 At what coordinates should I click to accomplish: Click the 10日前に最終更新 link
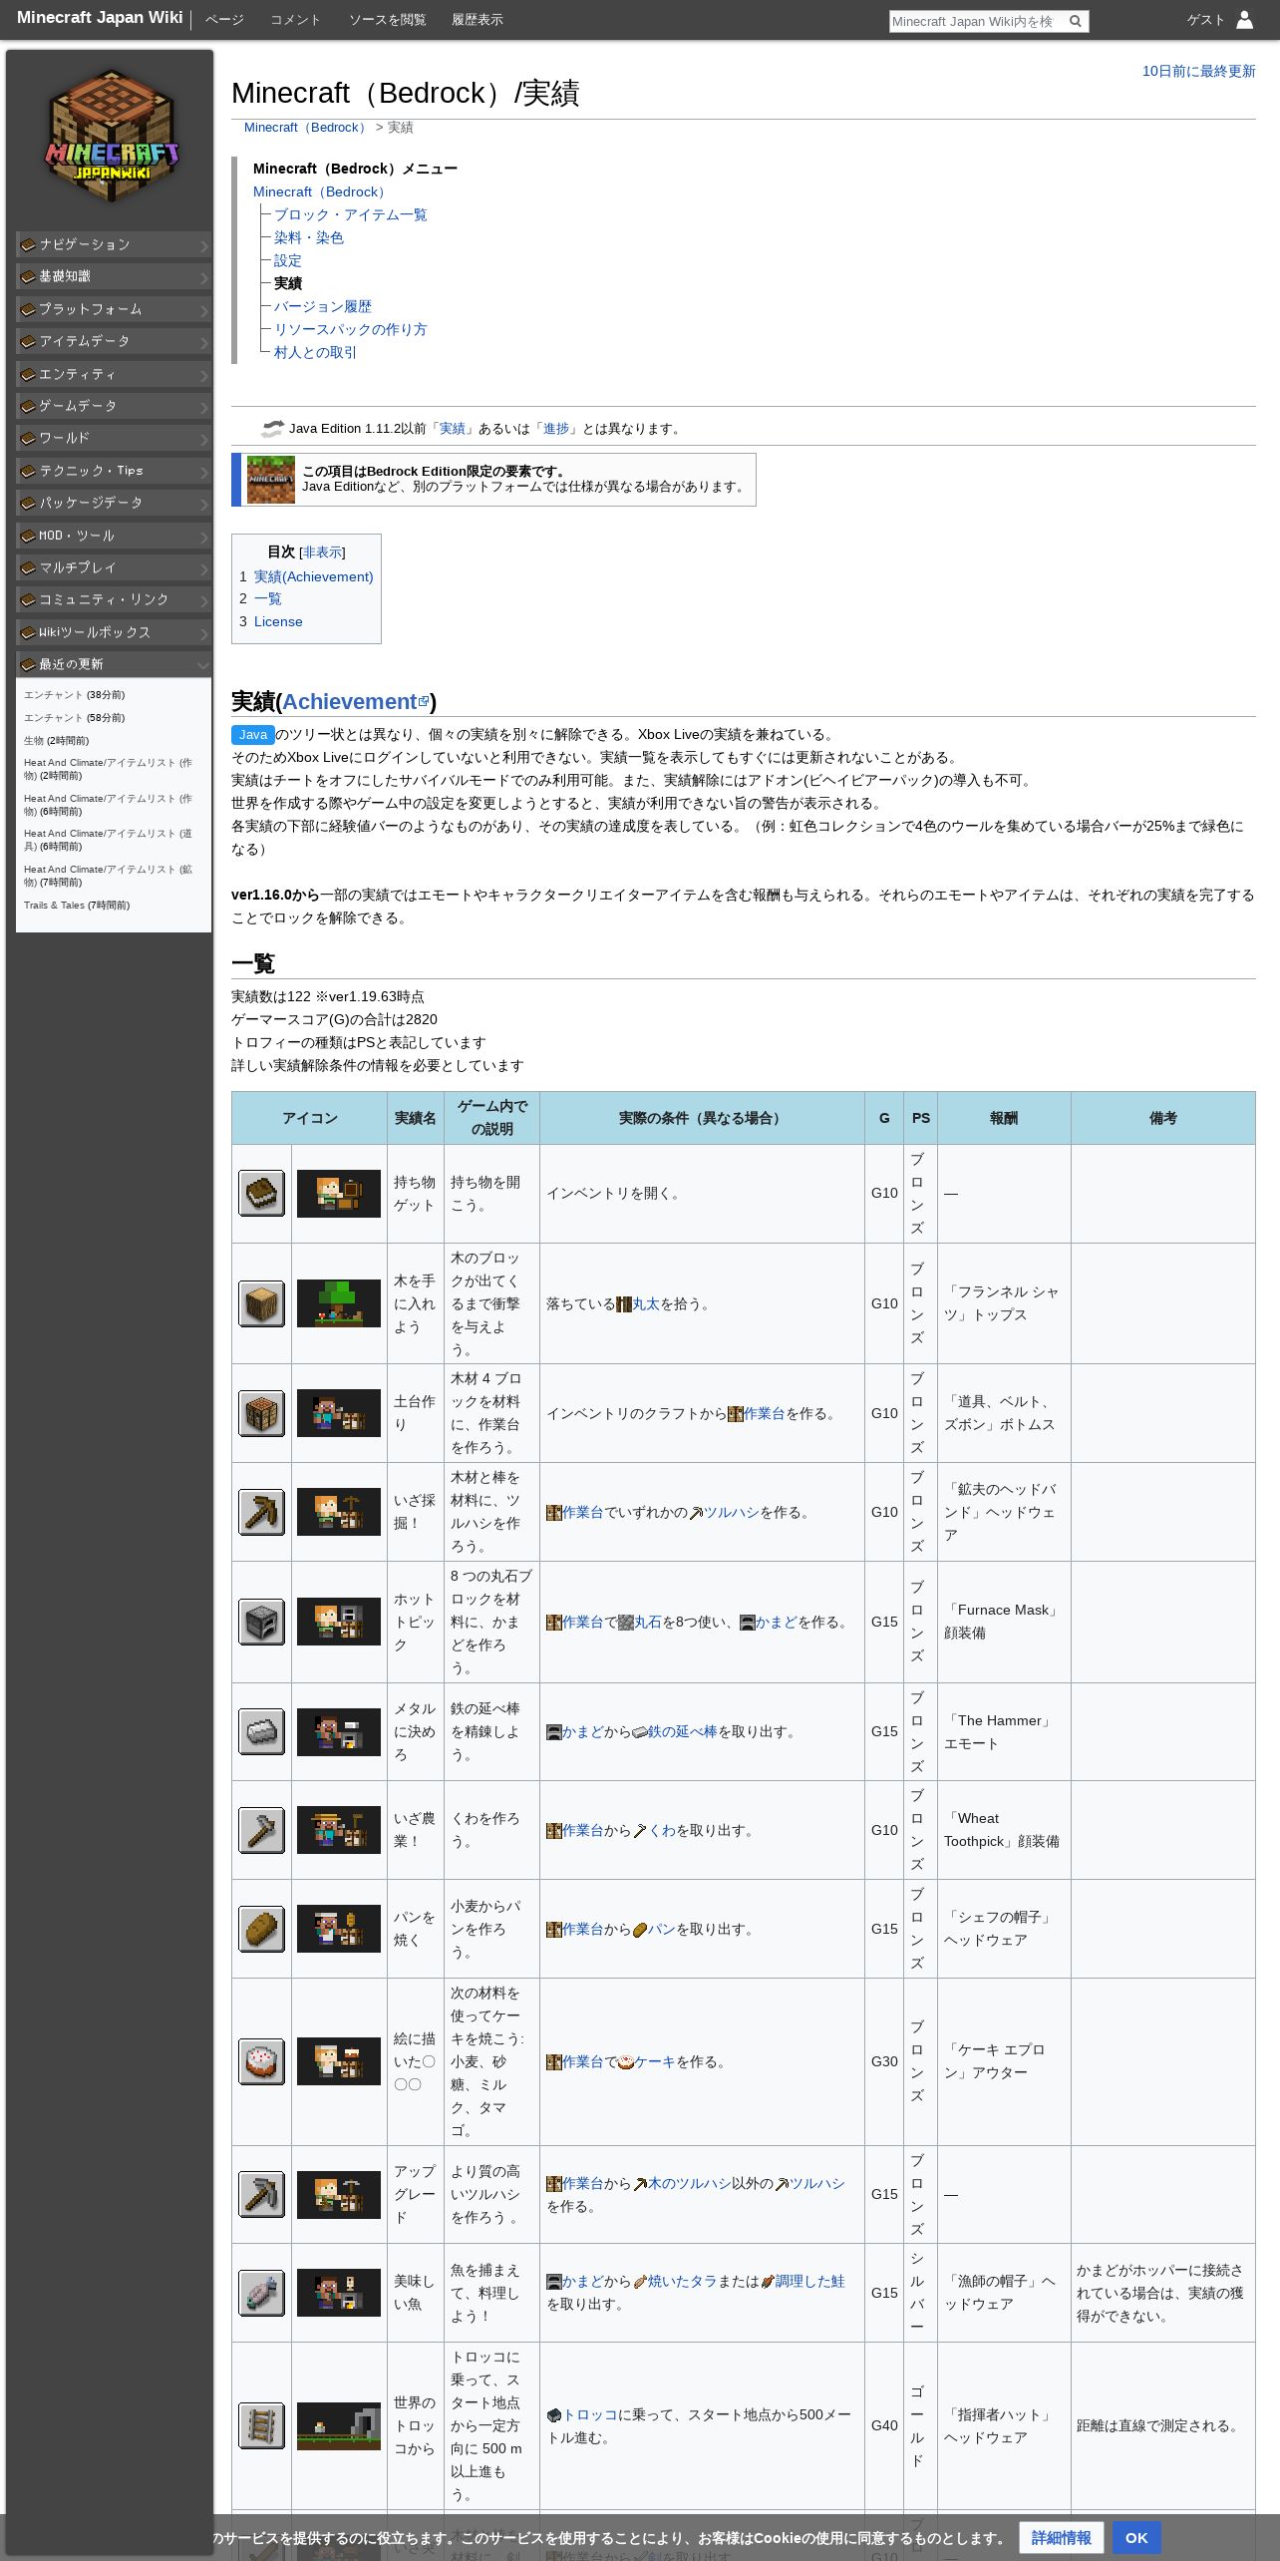tap(1198, 71)
